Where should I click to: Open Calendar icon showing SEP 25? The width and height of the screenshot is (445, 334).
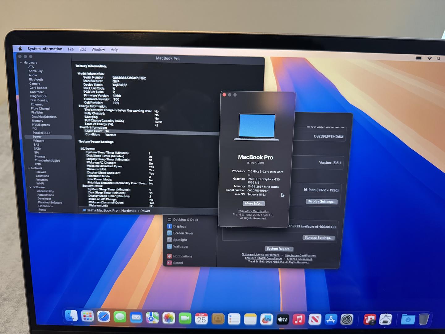(x=201, y=318)
